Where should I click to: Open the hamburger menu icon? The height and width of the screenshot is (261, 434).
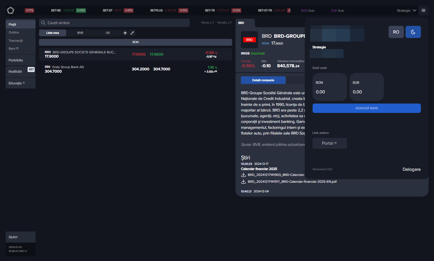click(x=423, y=10)
